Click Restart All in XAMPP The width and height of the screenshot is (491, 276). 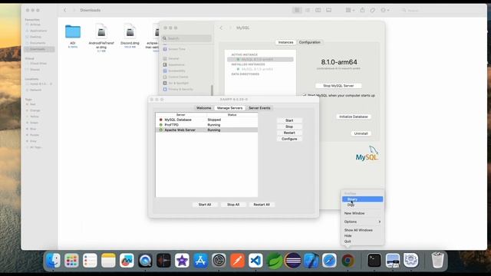[x=262, y=205]
